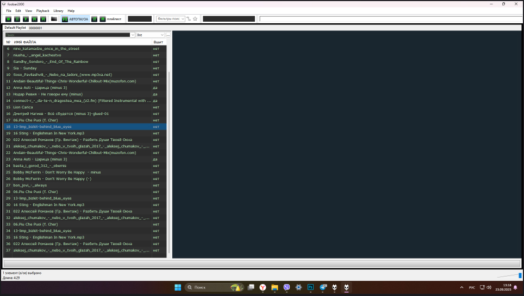The width and height of the screenshot is (524, 296).
Task: Click the eject icon beside плэйлист
Action: [x=102, y=19]
